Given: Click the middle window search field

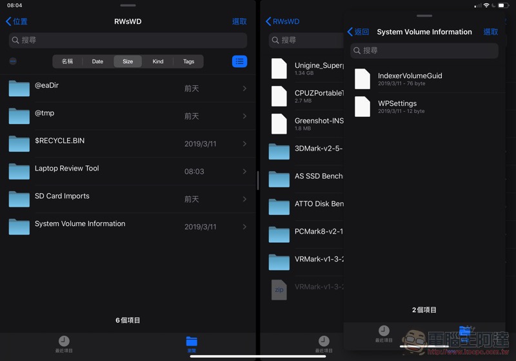Looking at the screenshot, I should coord(306,40).
